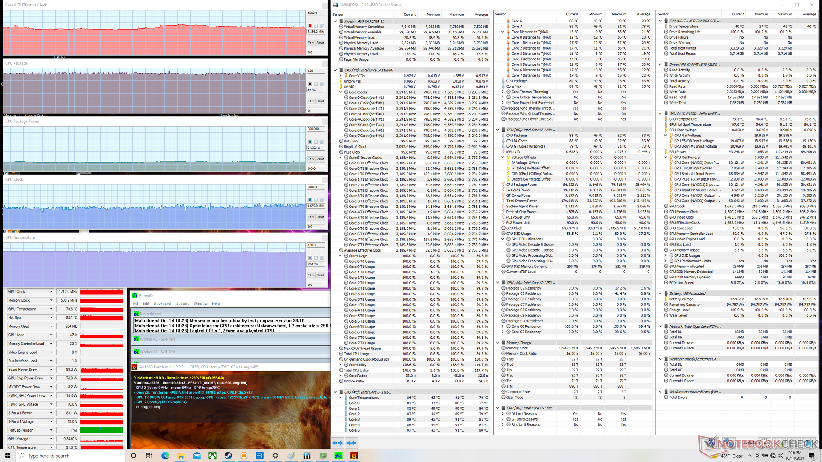Open the Advanced menu in Prime95
This screenshot has height=462, width=822.
[162, 304]
